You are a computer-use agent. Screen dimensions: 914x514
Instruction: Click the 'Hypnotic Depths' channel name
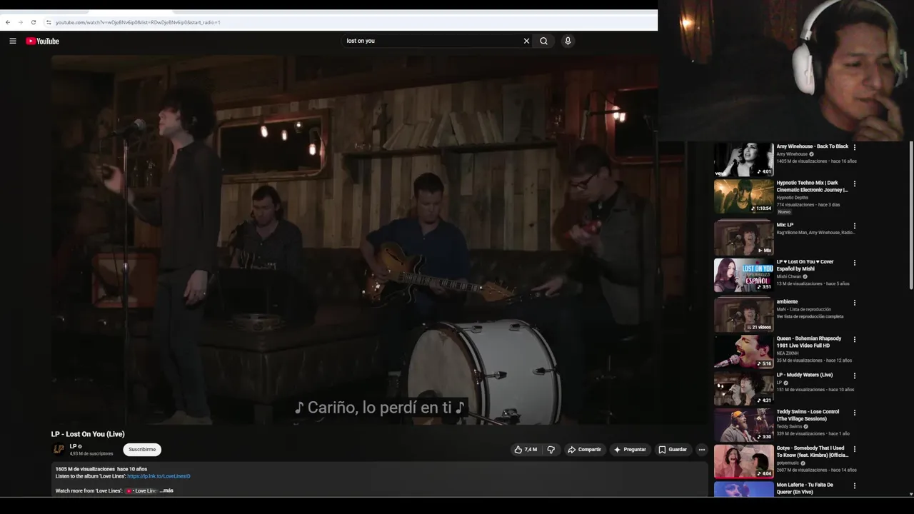coord(792,198)
